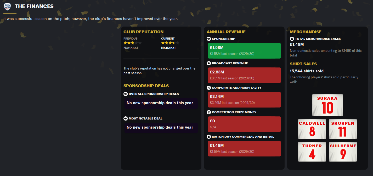The height and width of the screenshot is (176, 373).
Task: Click the current club reputation stars
Action: tap(170, 43)
